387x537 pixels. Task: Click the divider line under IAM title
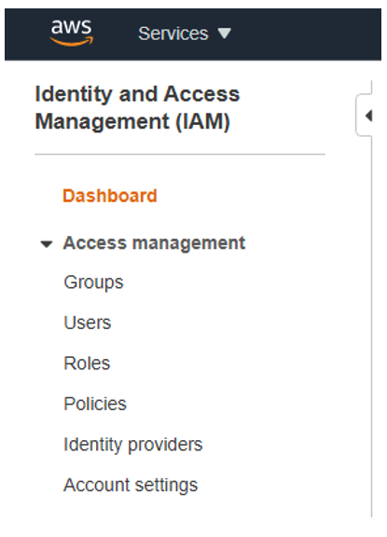click(x=180, y=155)
